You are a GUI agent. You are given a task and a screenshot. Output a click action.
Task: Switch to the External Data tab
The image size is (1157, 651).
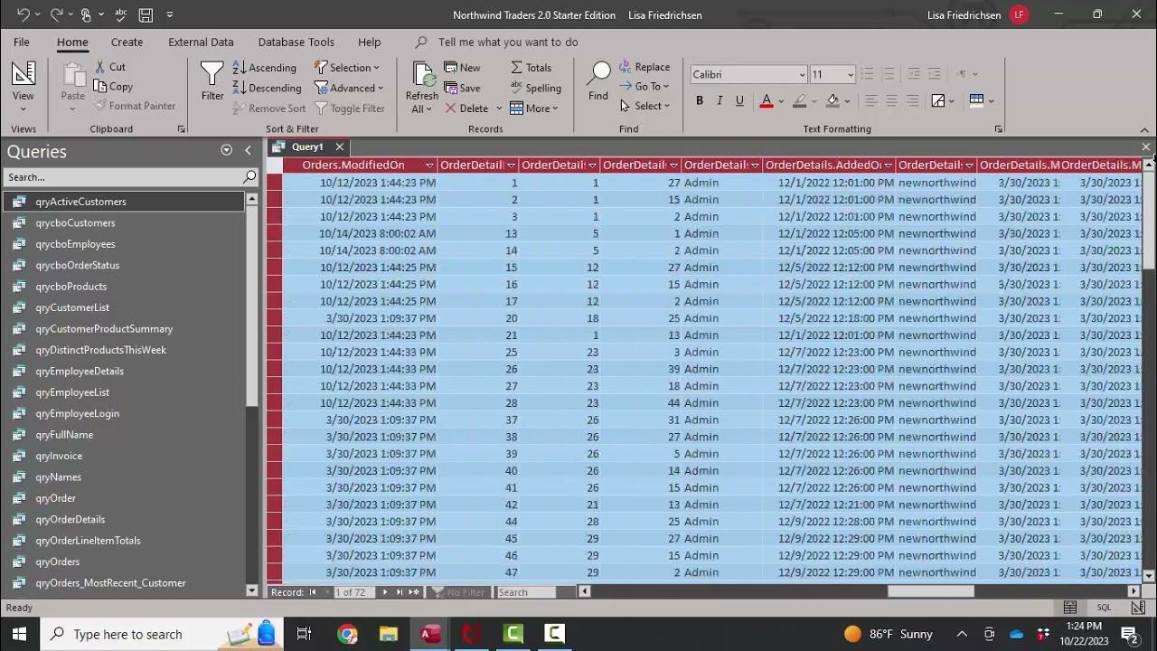pyautogui.click(x=201, y=42)
